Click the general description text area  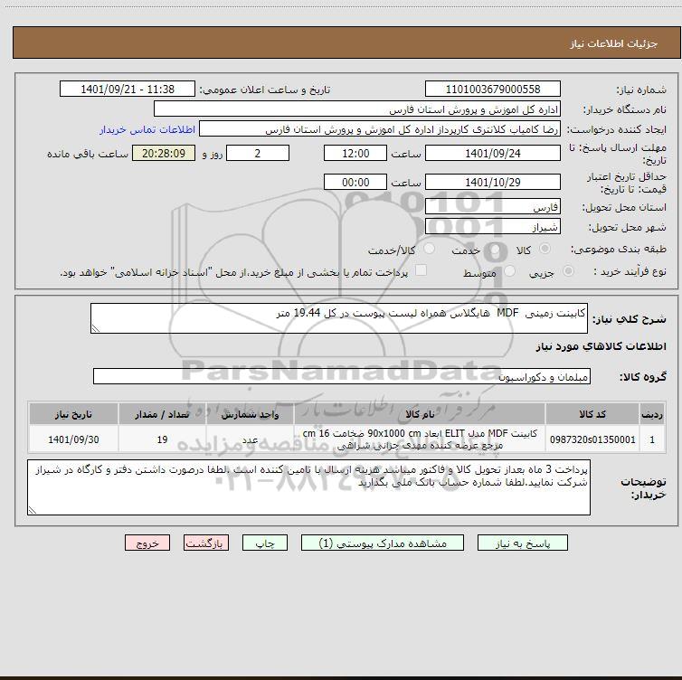339,318
